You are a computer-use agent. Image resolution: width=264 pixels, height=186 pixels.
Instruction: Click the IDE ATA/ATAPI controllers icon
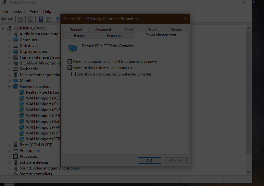click(x=16, y=64)
